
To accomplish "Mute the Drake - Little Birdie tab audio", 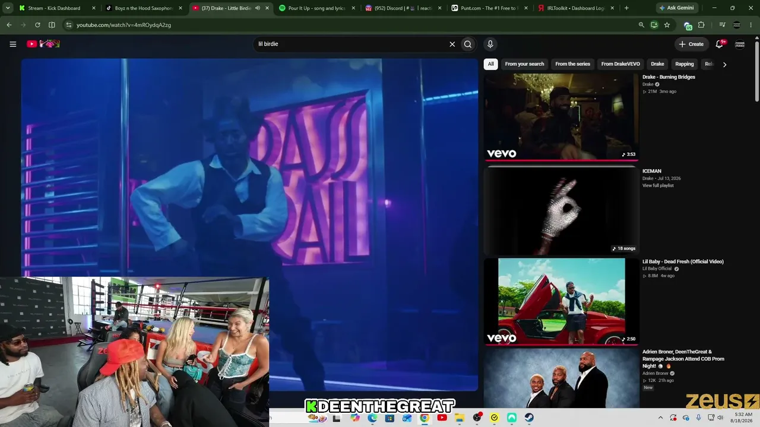I will tap(257, 8).
